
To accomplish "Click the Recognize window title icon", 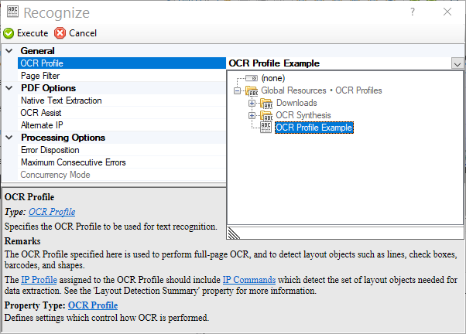I will click(12, 13).
